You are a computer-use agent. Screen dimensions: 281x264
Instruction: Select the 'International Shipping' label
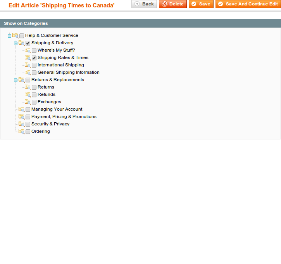pos(61,65)
